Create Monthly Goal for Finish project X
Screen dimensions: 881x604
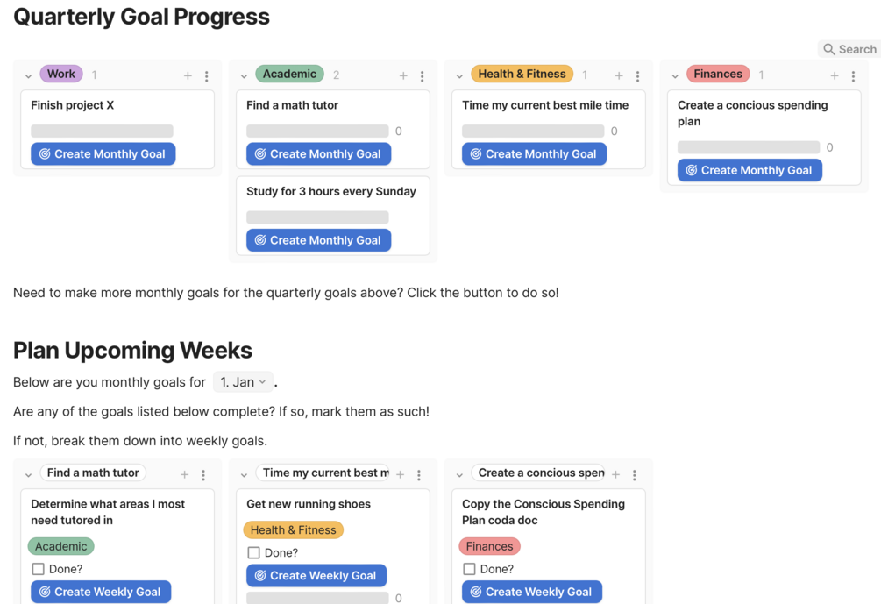tap(103, 153)
